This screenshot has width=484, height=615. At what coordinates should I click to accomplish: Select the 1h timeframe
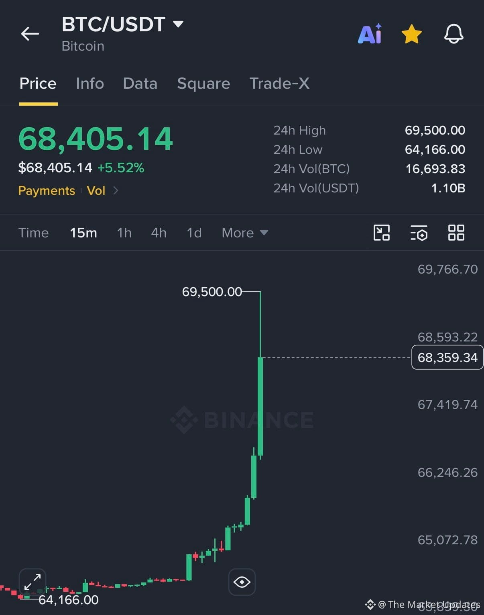click(124, 233)
